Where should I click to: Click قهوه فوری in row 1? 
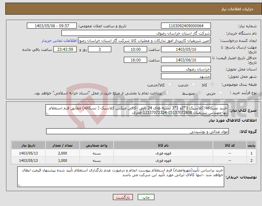163,153
